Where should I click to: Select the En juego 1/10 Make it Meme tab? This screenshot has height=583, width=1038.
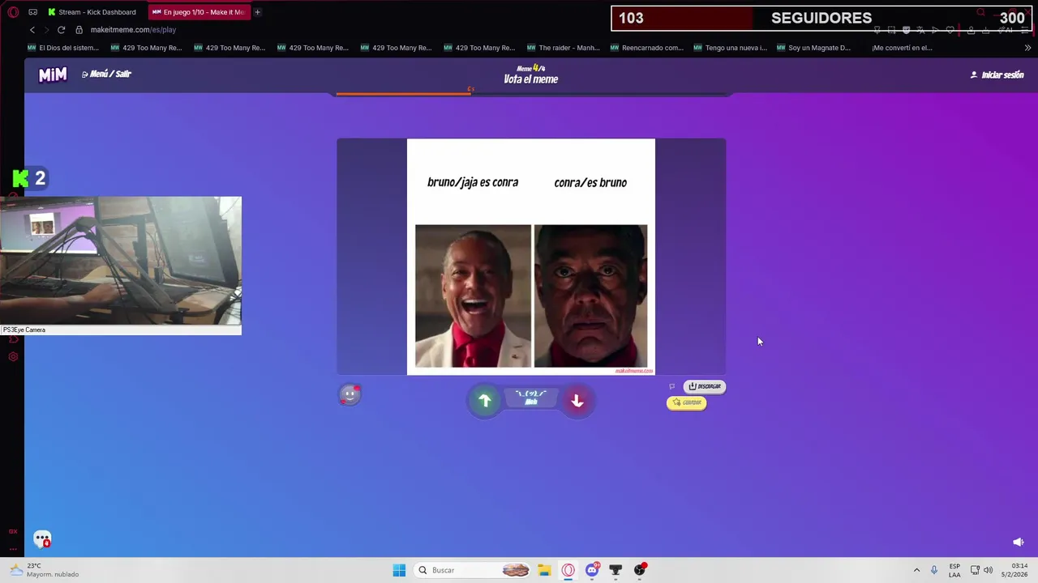pyautogui.click(x=199, y=12)
